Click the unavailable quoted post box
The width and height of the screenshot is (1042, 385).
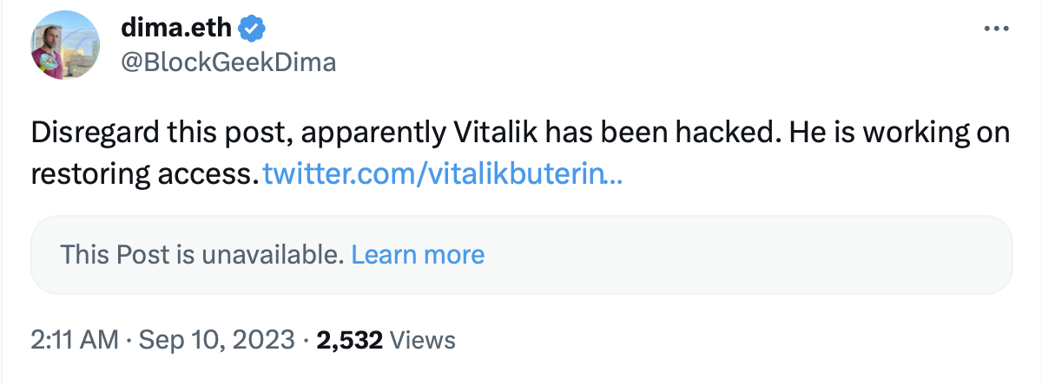pos(695,254)
